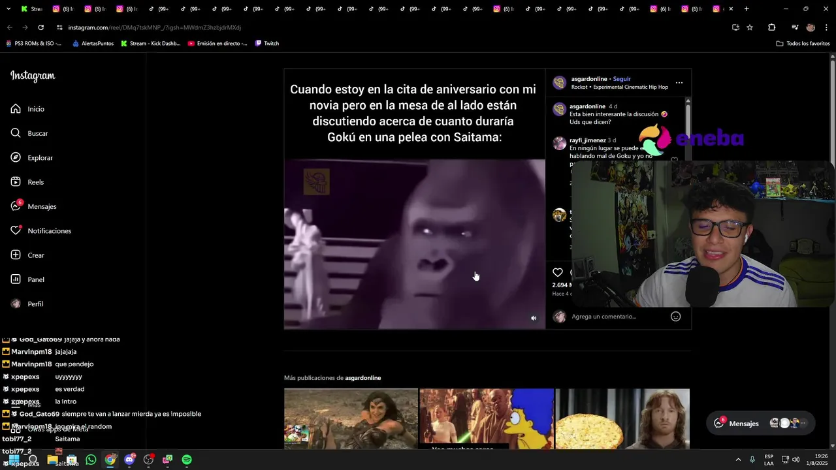
Task: Click the comments panel scrollbar
Action: (688, 131)
